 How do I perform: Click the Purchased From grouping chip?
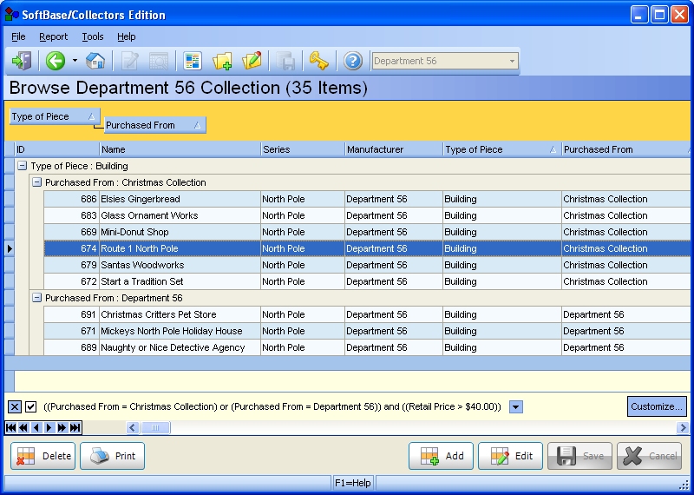click(155, 125)
